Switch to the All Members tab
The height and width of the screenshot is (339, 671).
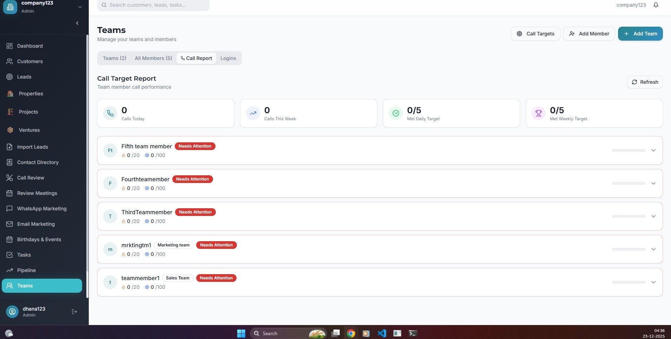click(x=153, y=58)
